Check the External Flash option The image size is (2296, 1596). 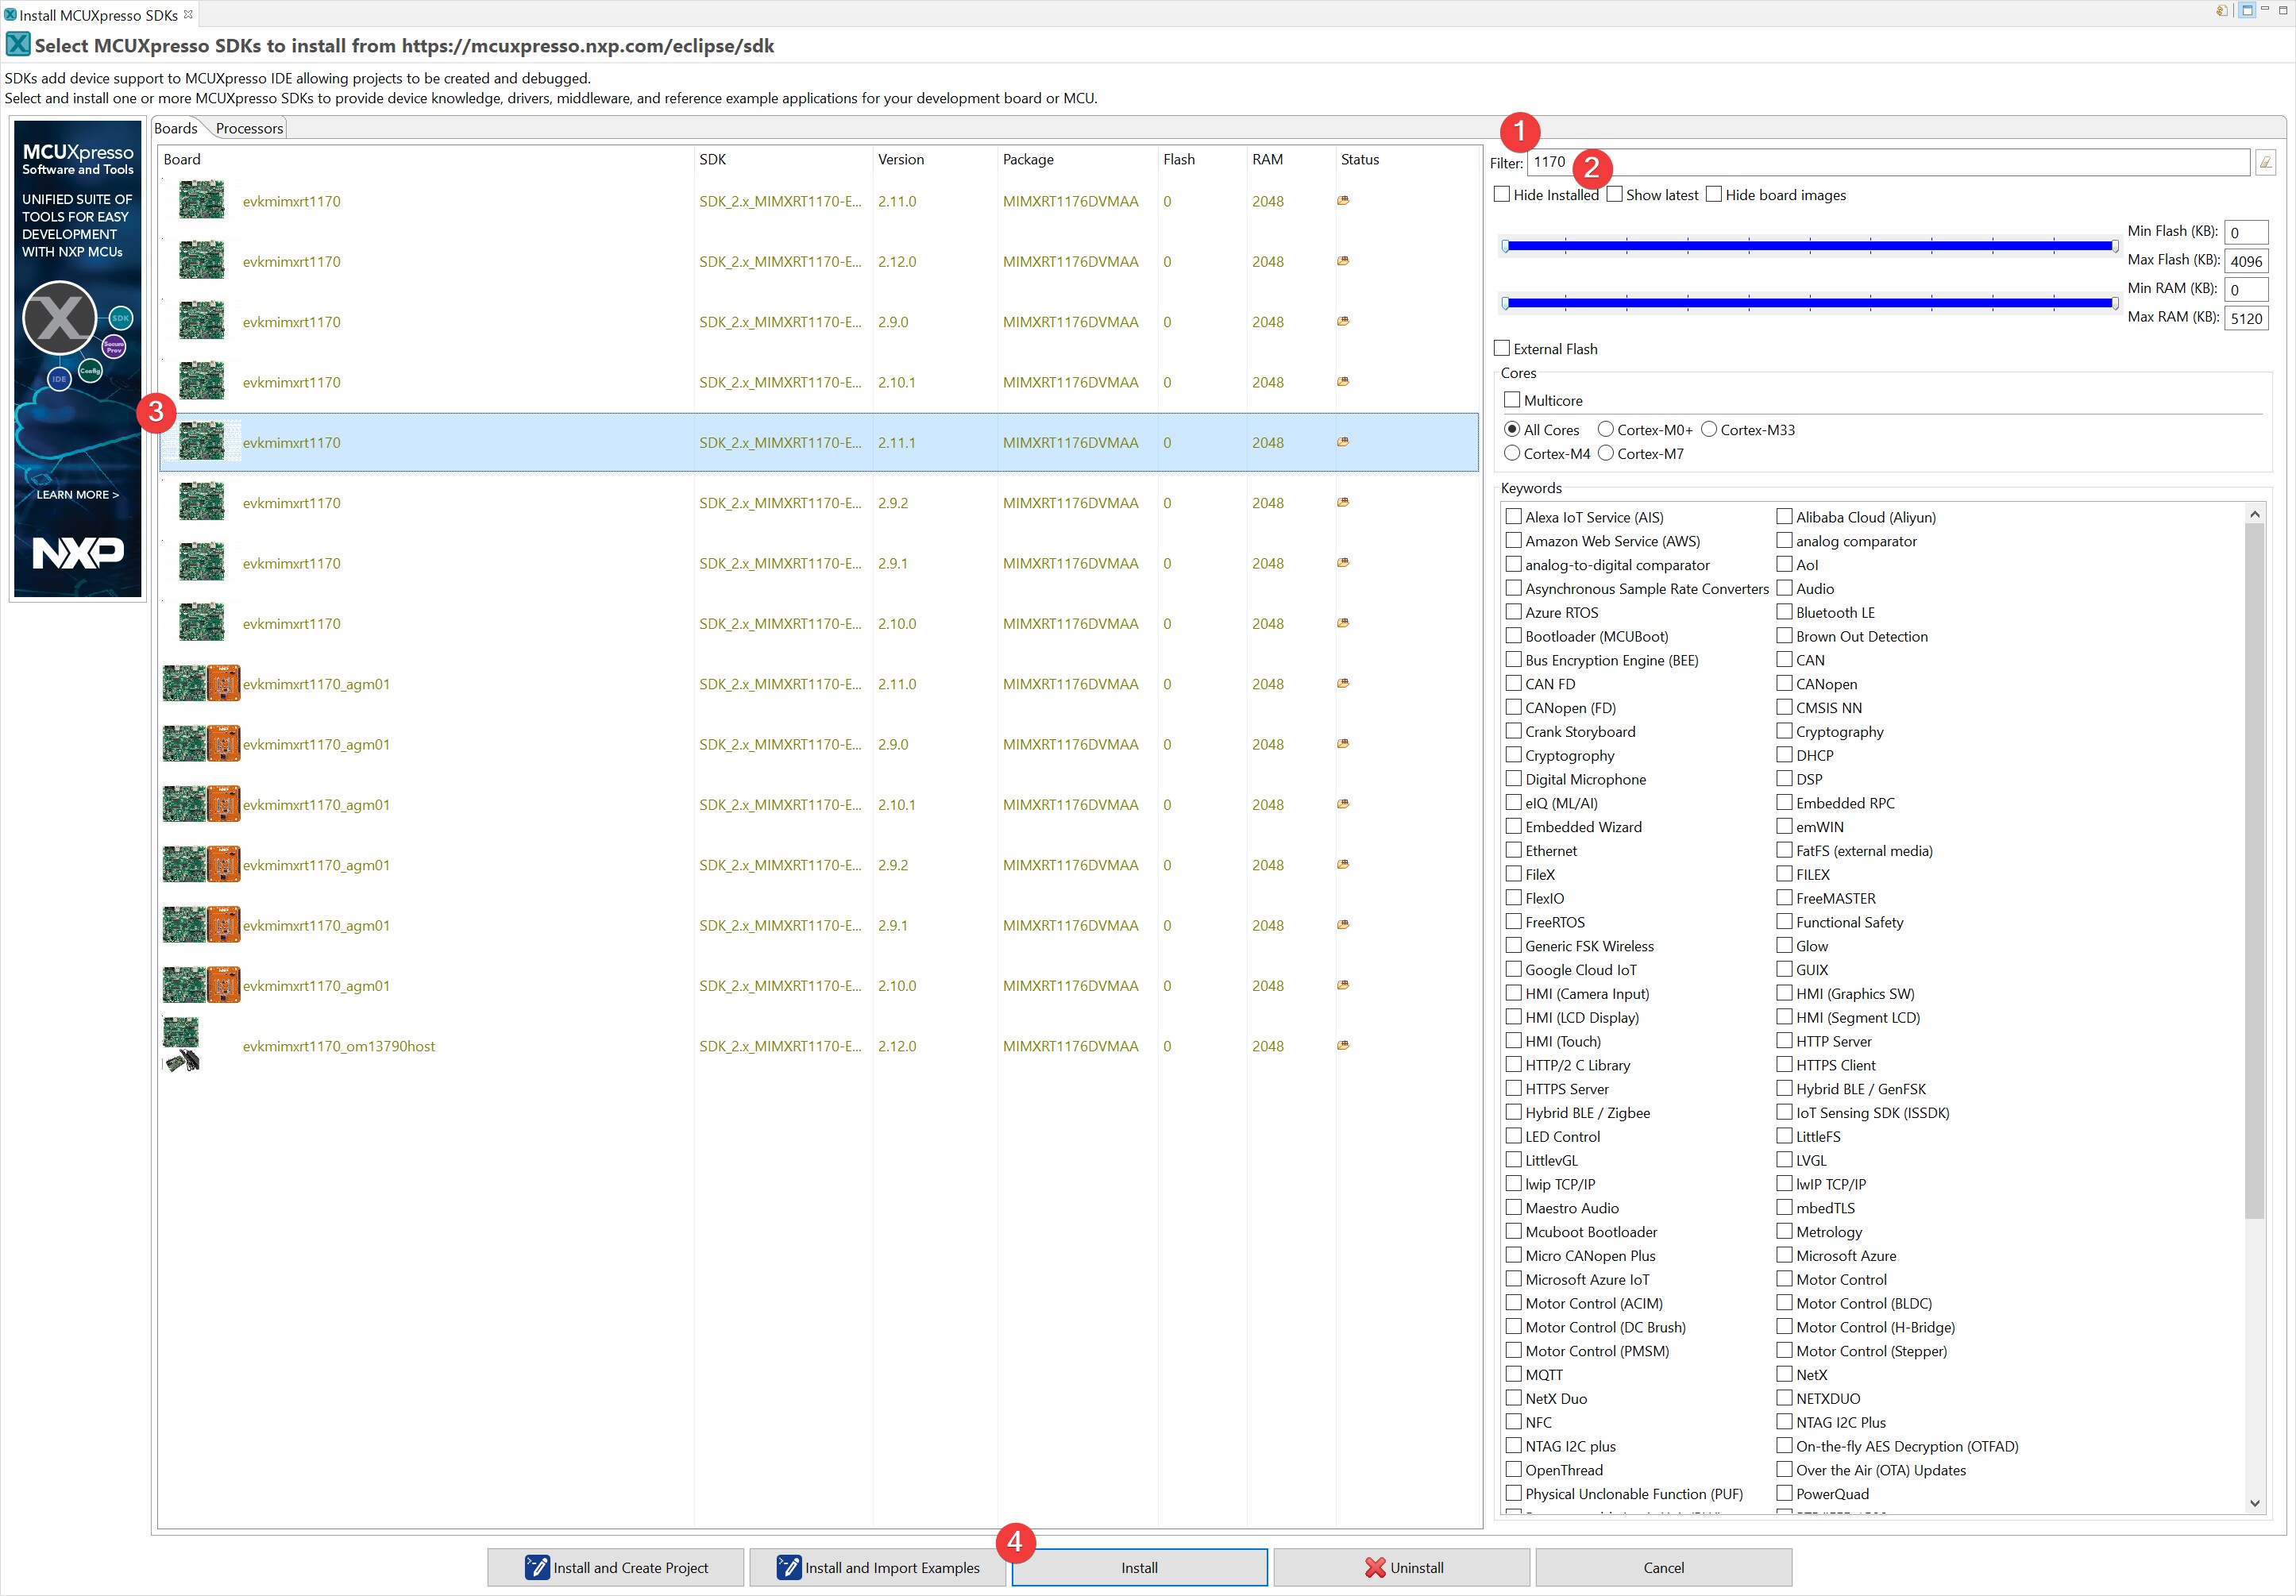1501,348
